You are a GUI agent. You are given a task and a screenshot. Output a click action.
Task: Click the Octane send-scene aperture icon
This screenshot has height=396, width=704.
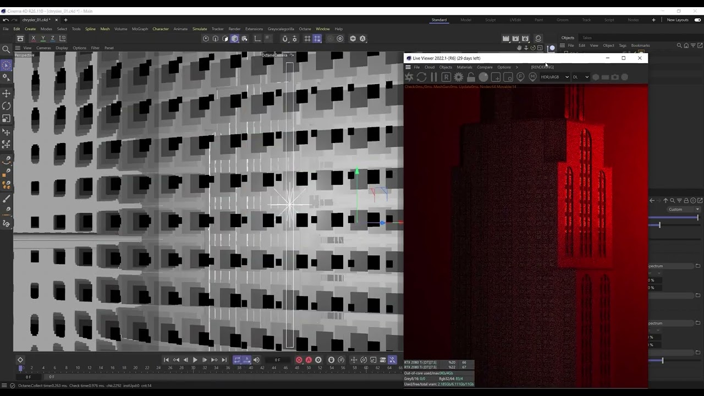[x=409, y=77]
